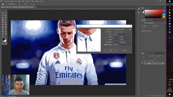Image resolution: width=173 pixels, height=97 pixels.
Task: Hide the layer using eye icon
Action: [x=142, y=64]
